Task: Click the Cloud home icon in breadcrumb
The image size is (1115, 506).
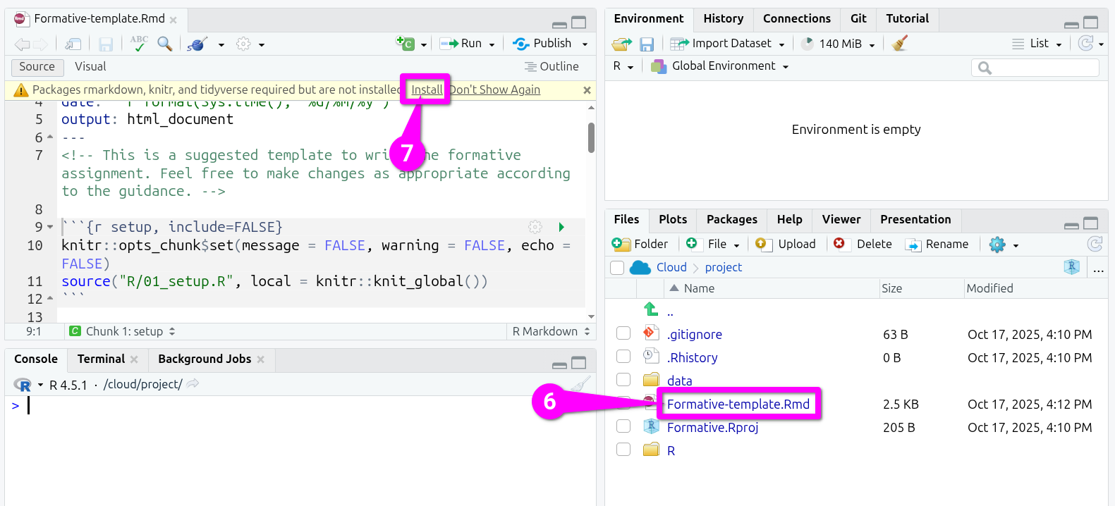Action: click(x=640, y=267)
